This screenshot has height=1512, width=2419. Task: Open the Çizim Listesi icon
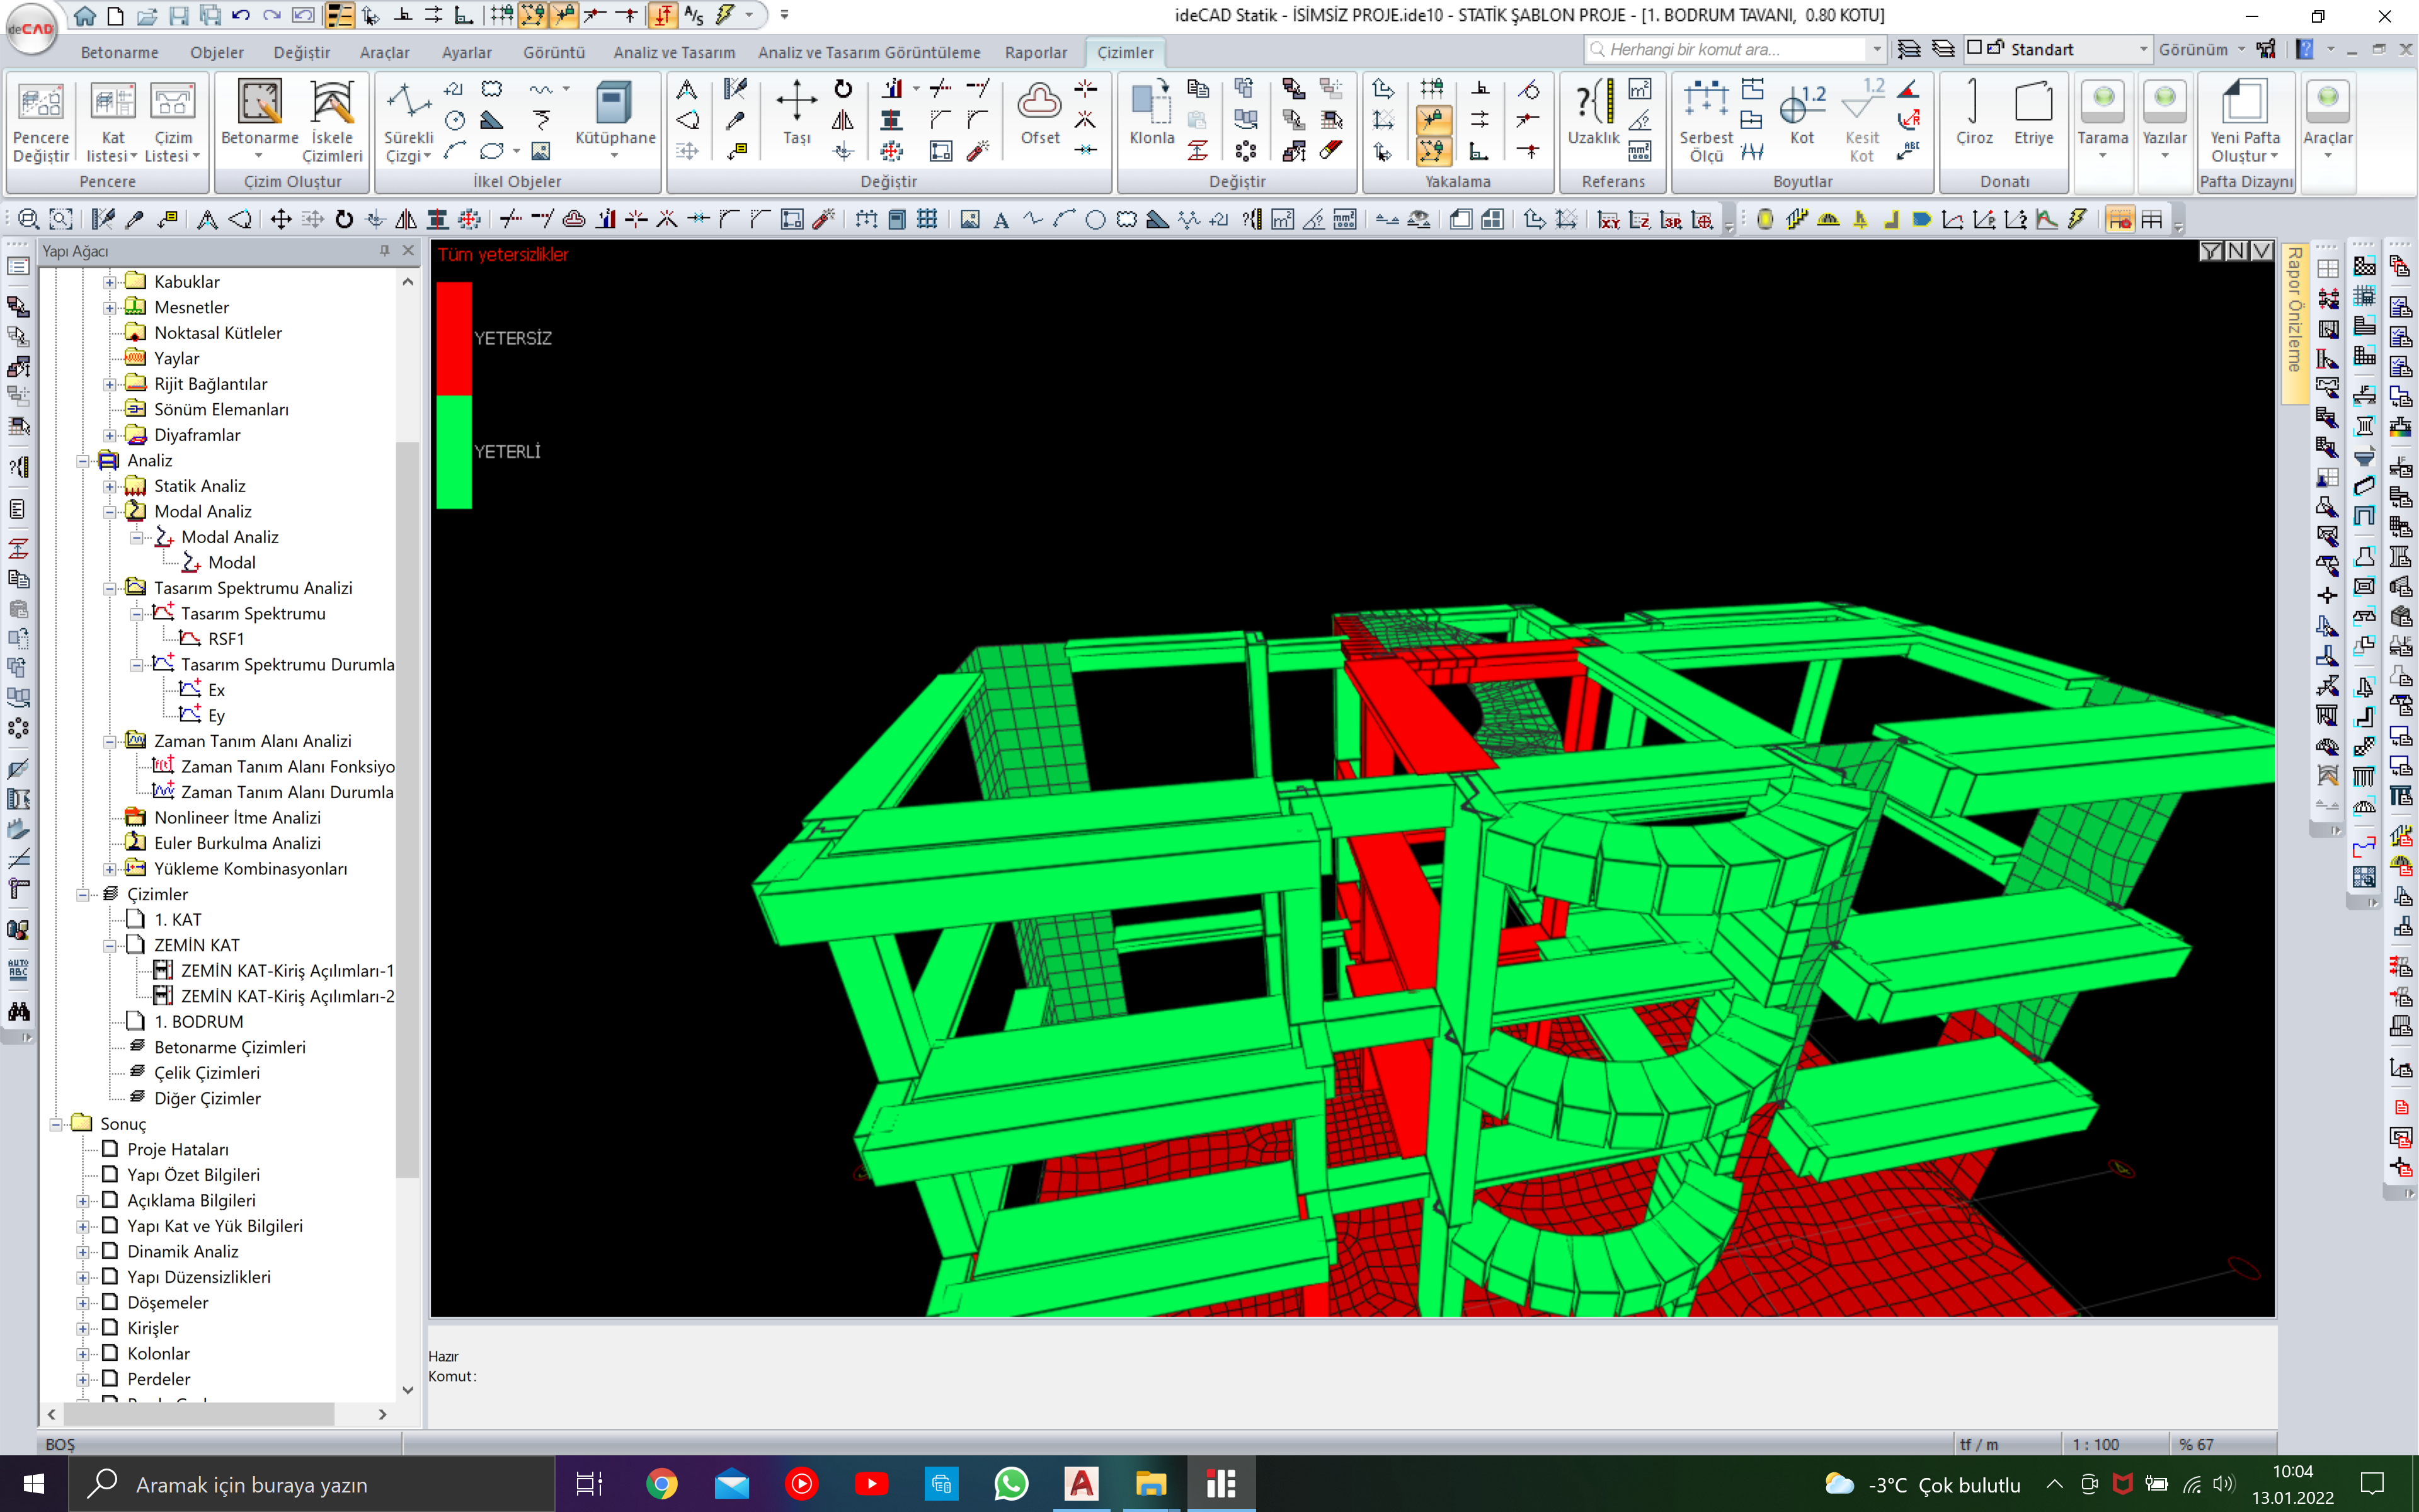point(173,121)
